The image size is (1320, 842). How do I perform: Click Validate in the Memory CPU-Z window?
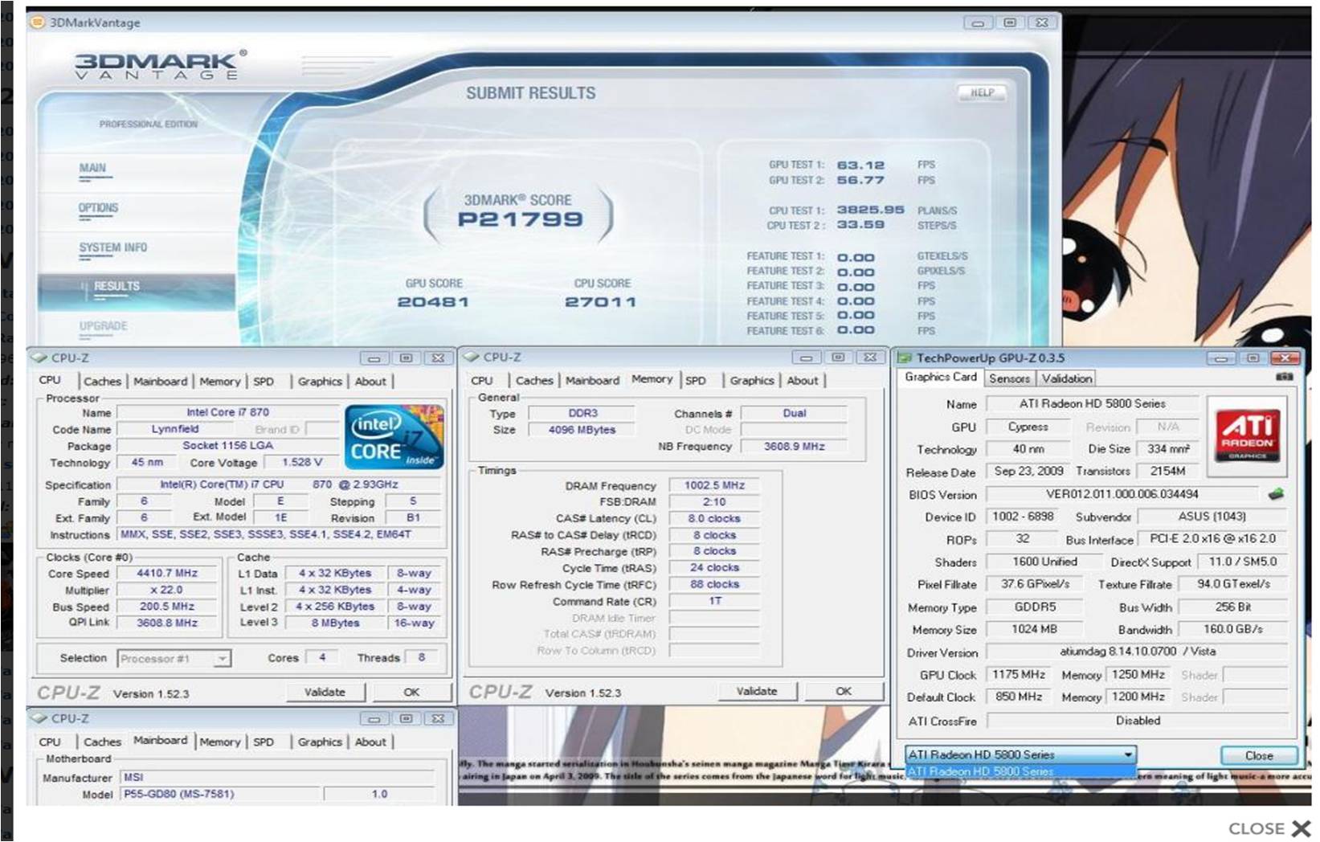(x=757, y=691)
